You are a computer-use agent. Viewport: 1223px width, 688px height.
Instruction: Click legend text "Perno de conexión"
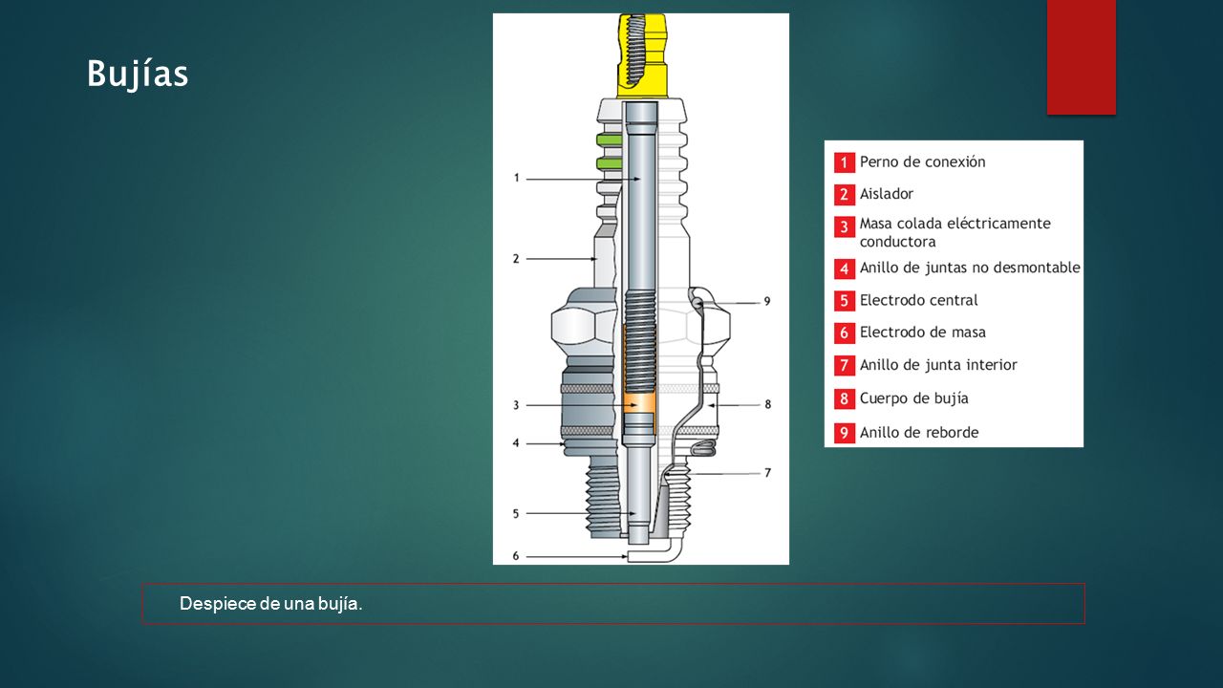click(922, 161)
